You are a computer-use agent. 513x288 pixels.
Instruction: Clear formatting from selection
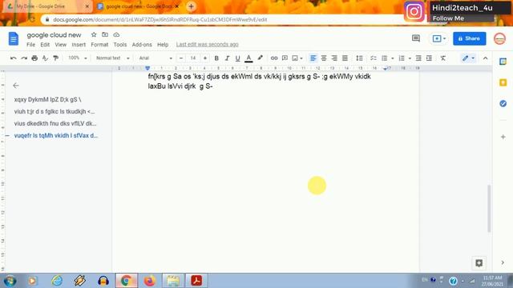(443, 58)
